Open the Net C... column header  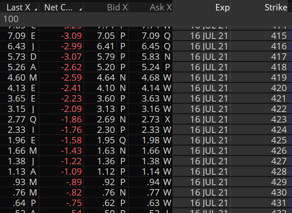[x=58, y=8]
